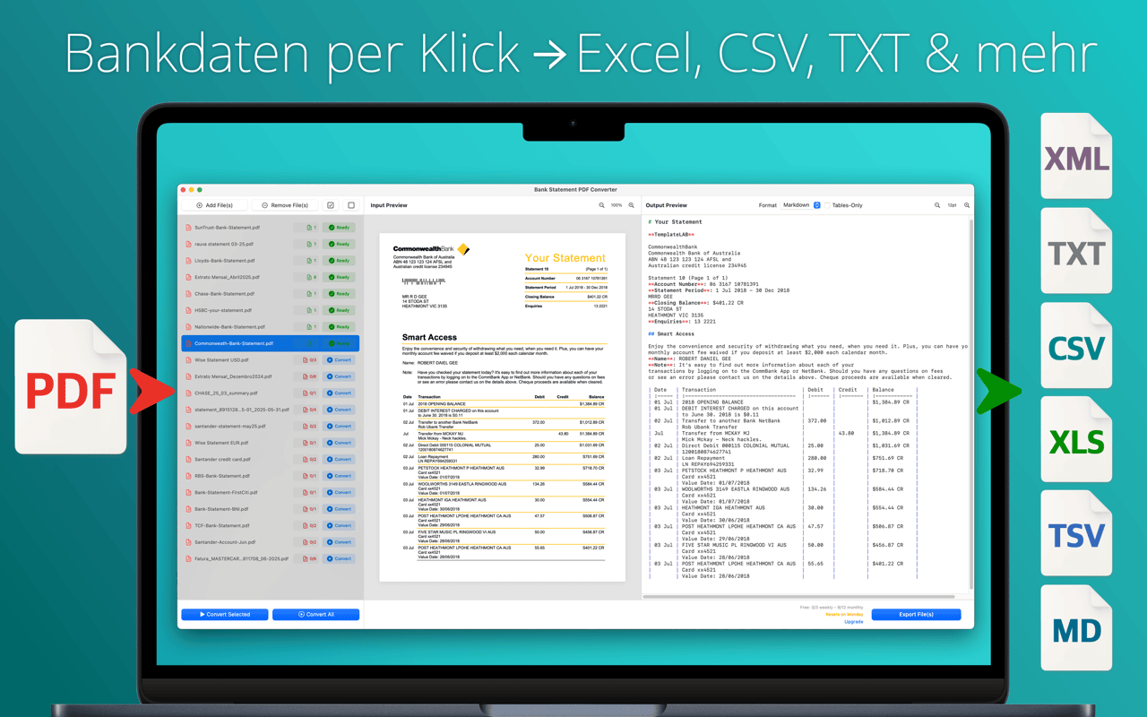
Task: Click the Remove File(s) button
Action: [x=285, y=205]
